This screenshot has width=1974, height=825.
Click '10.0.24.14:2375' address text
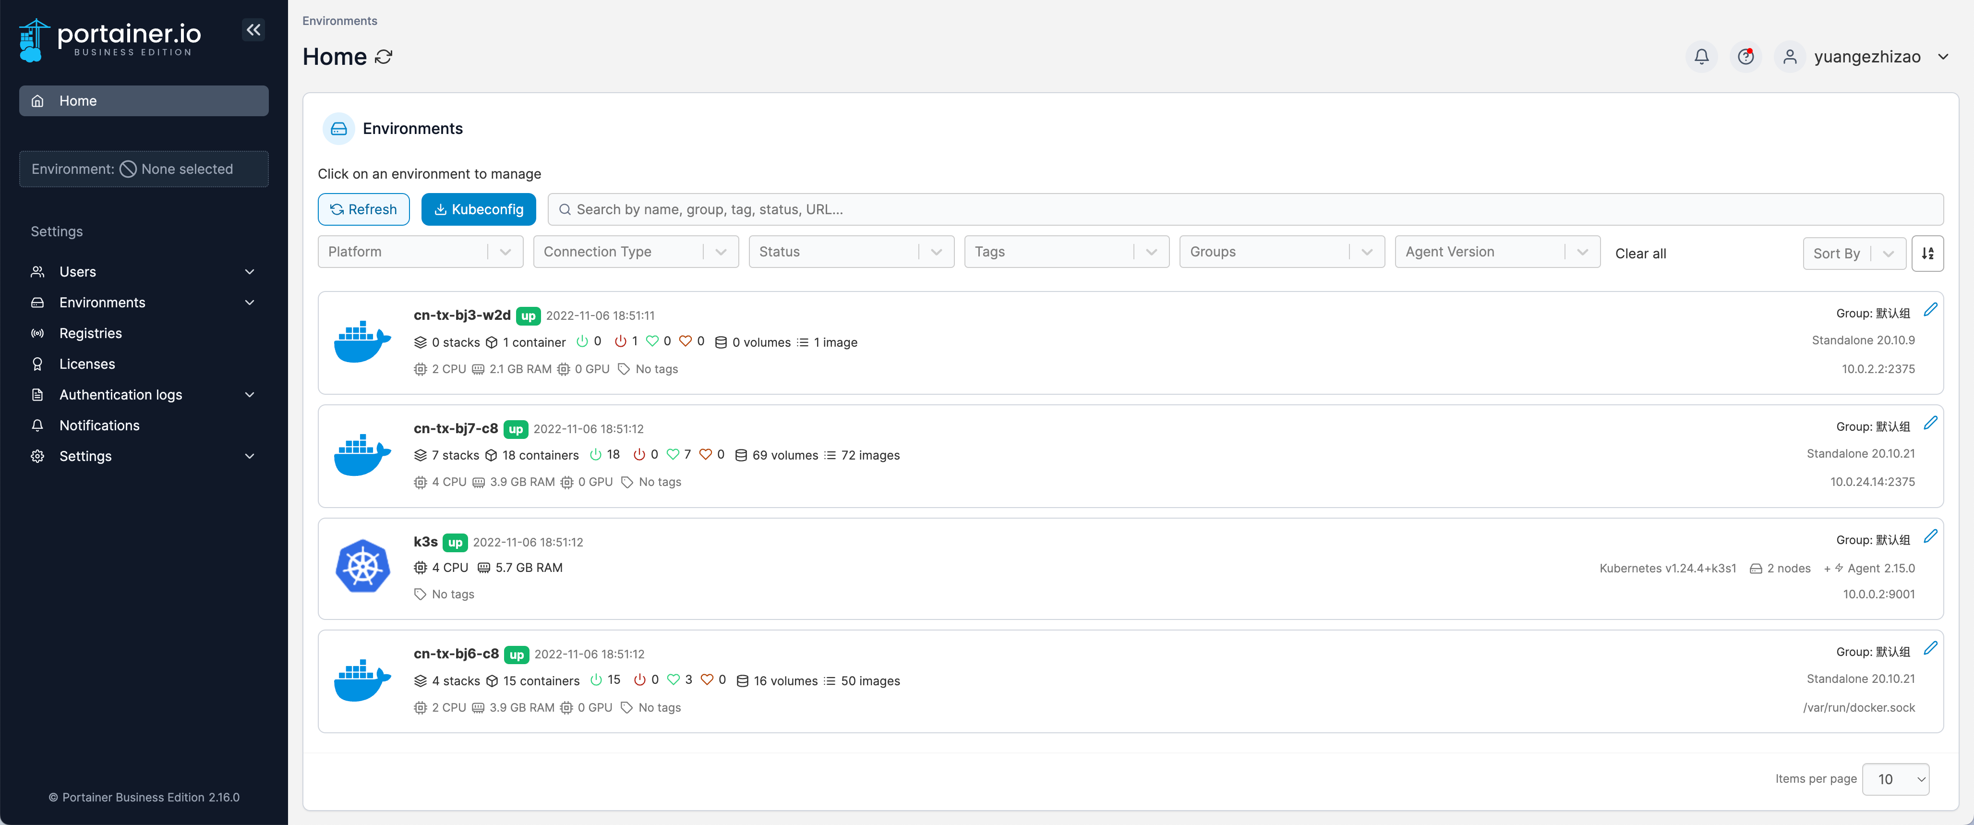(x=1872, y=482)
